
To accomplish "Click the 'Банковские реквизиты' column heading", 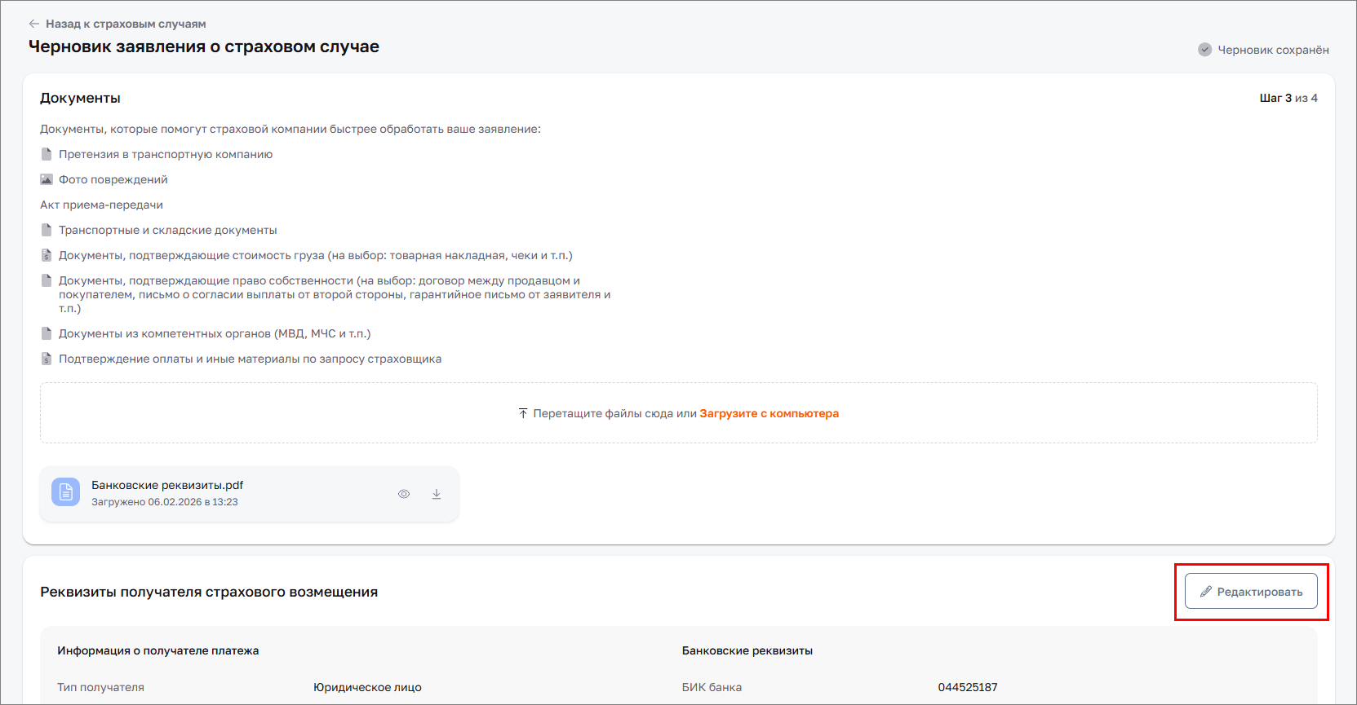I will tap(747, 650).
